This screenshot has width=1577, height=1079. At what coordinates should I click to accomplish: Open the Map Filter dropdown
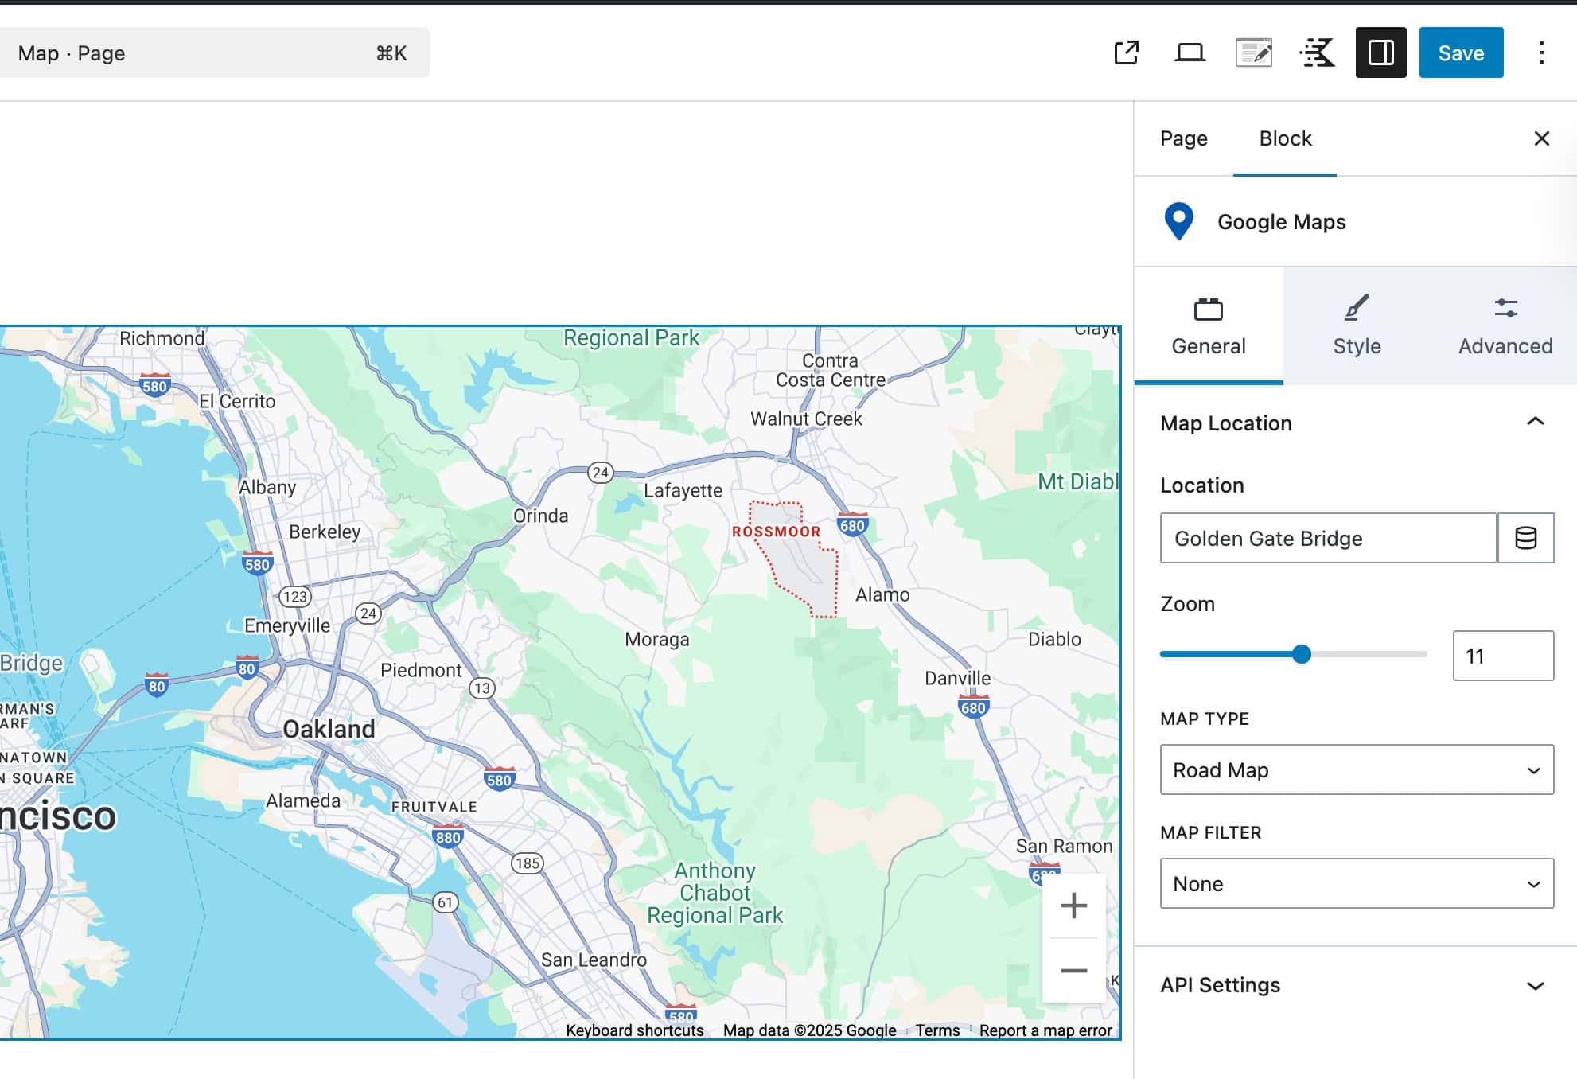click(x=1355, y=883)
